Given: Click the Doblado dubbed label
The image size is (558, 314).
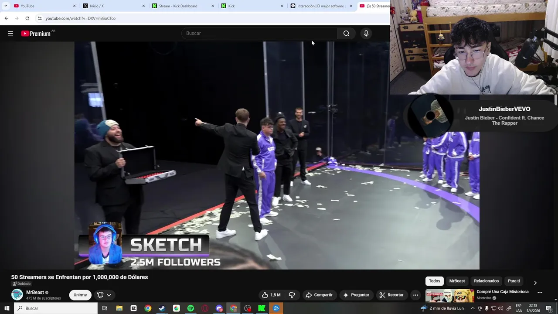Looking at the screenshot, I should 22,284.
